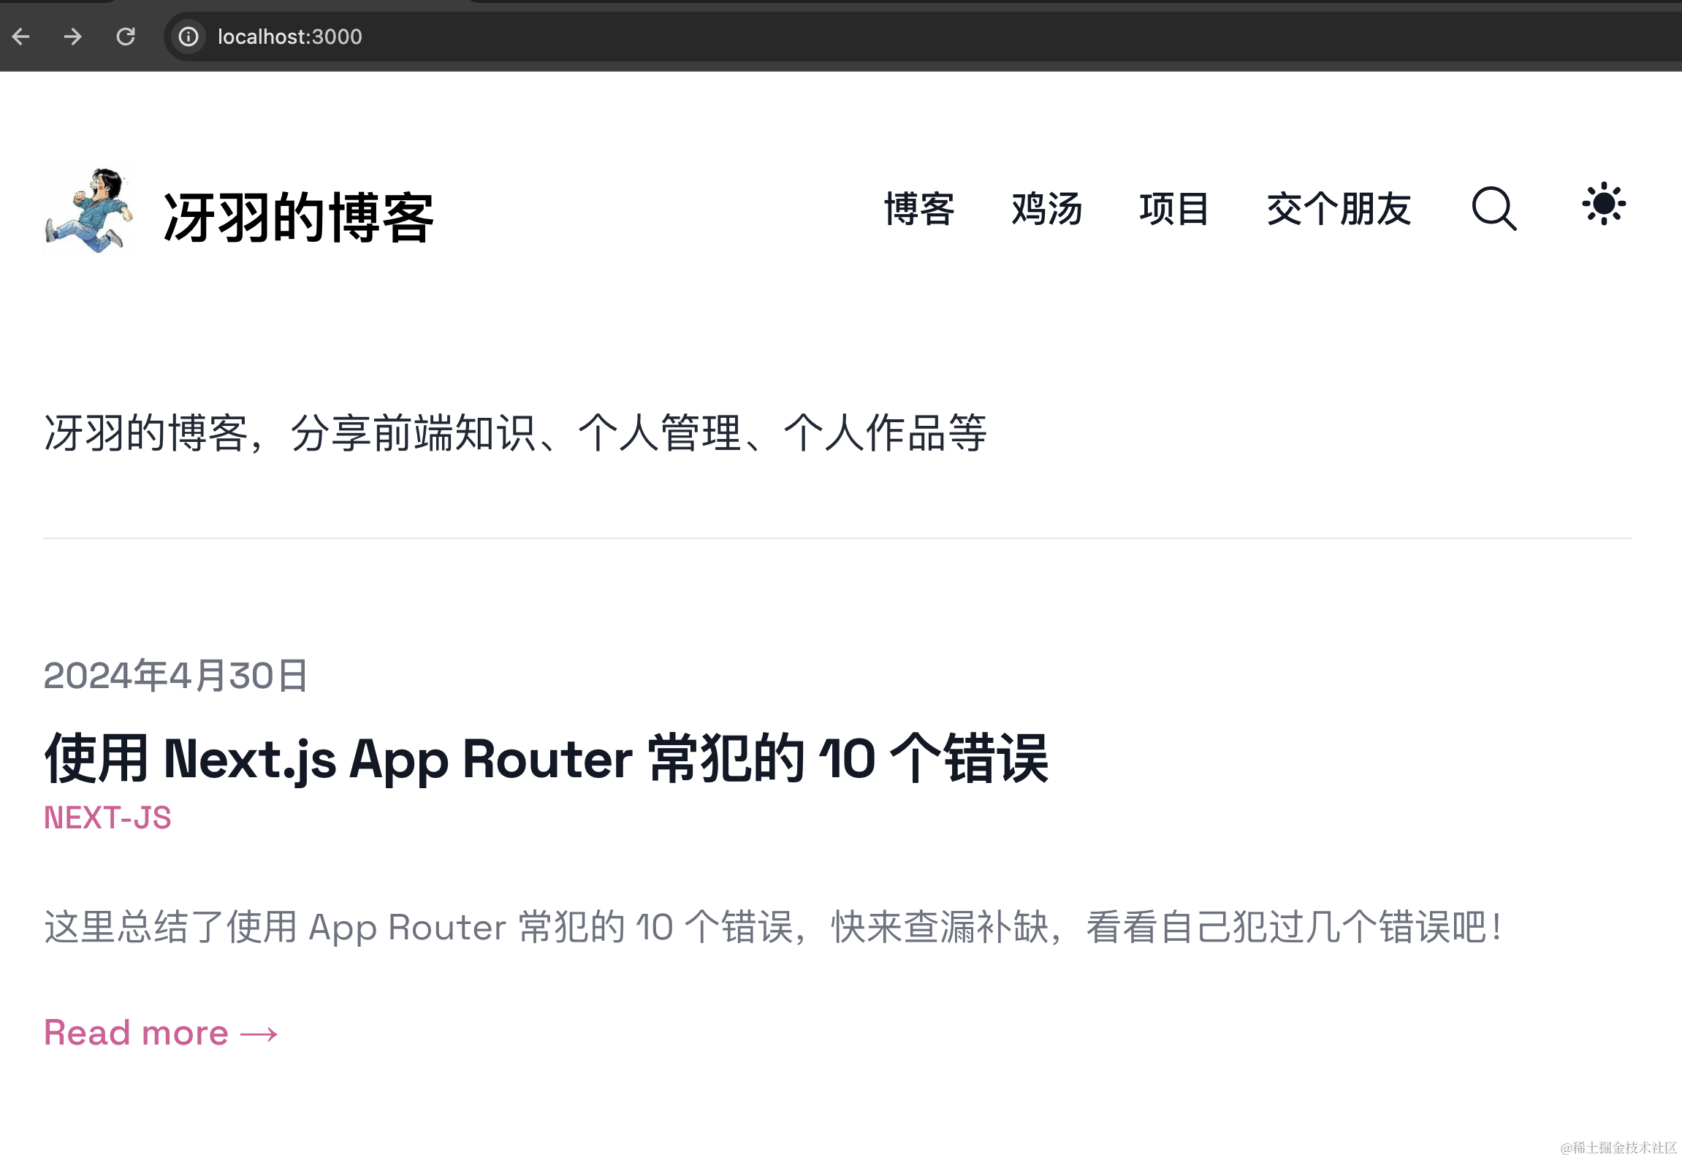Open the 鸡汤 navigation item
The height and width of the screenshot is (1160, 1682).
pos(1046,210)
